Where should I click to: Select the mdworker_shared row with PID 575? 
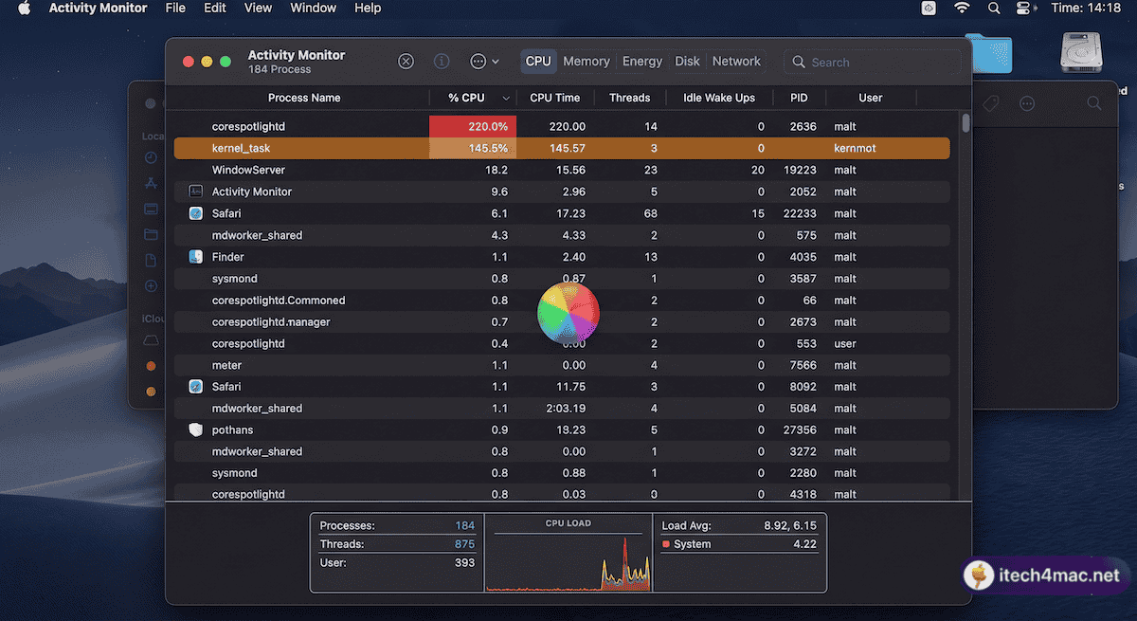coord(562,235)
